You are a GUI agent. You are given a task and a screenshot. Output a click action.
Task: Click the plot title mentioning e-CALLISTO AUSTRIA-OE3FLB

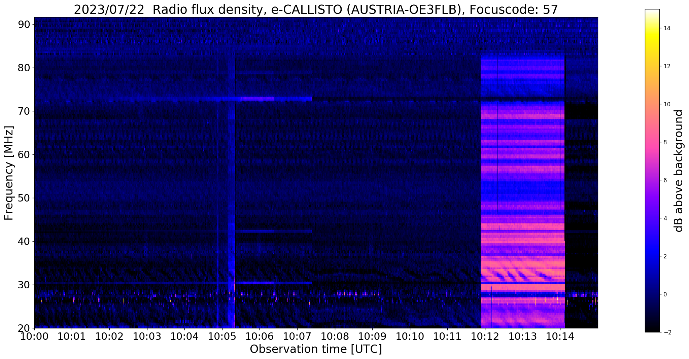point(316,9)
